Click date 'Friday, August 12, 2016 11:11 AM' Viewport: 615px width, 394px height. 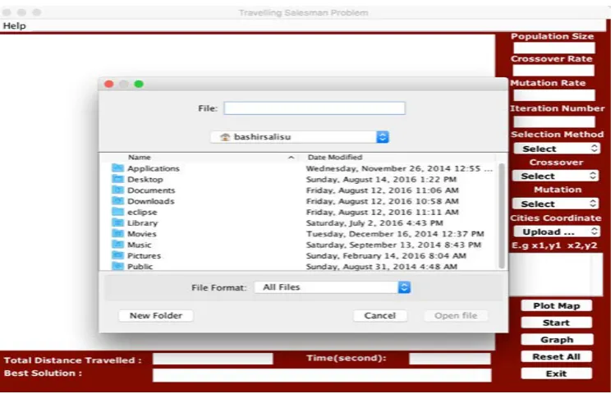click(383, 212)
